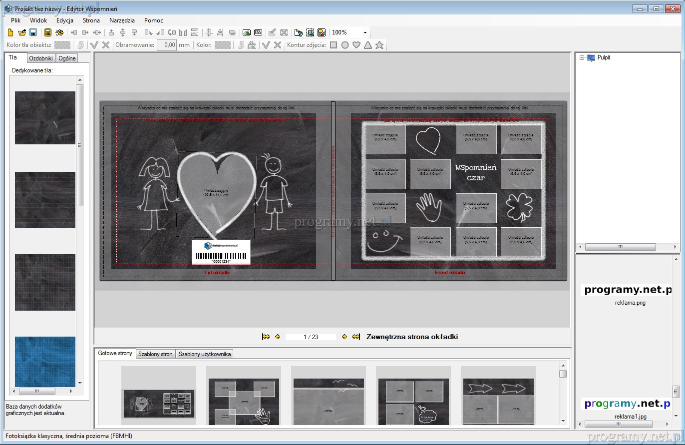Go to the last page arrow
Image resolution: width=685 pixels, height=445 pixels.
click(x=356, y=337)
